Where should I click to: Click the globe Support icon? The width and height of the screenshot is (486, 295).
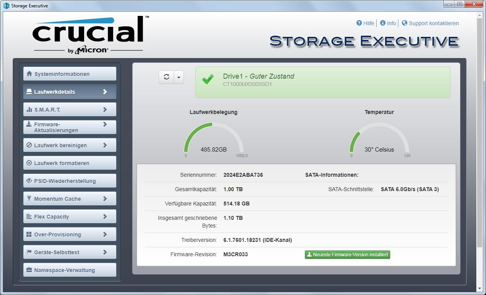tap(405, 23)
